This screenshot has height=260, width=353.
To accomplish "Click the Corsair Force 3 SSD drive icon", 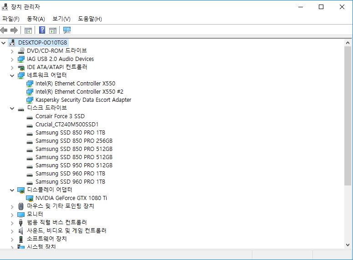I will click(x=30, y=117).
